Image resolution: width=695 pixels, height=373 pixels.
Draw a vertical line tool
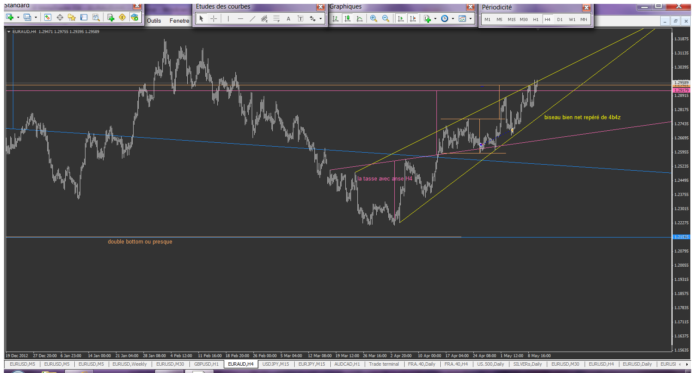click(228, 18)
